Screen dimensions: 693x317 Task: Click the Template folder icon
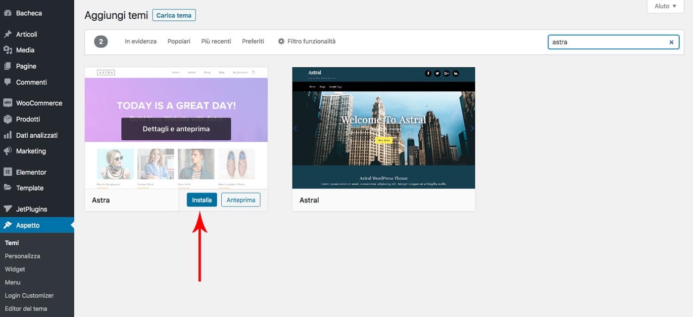tap(7, 188)
